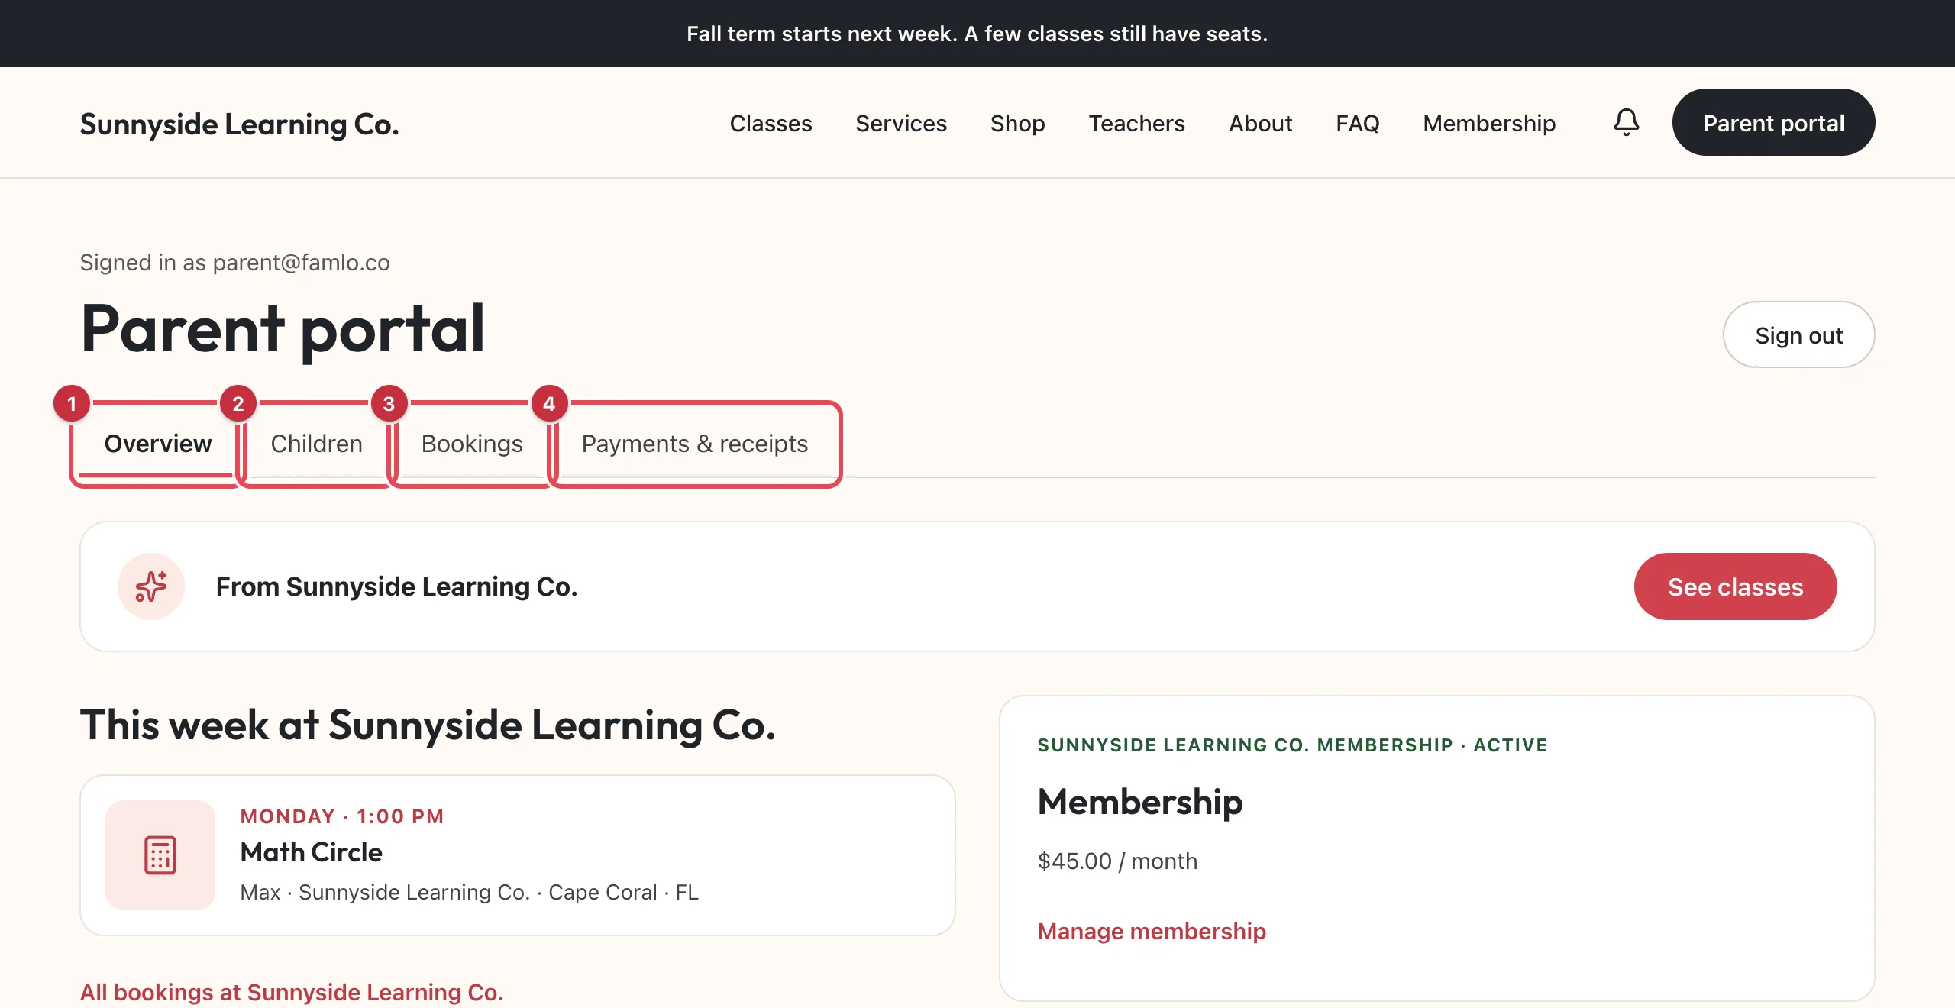Screen dimensions: 1955x1008
Task: Click the Parent portal header button
Action: tap(1773, 122)
